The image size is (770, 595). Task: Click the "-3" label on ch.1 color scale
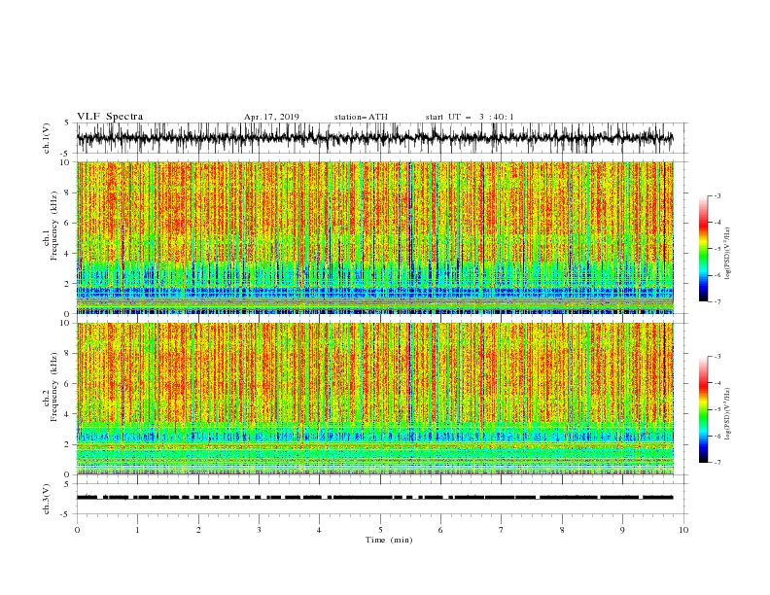pos(717,195)
